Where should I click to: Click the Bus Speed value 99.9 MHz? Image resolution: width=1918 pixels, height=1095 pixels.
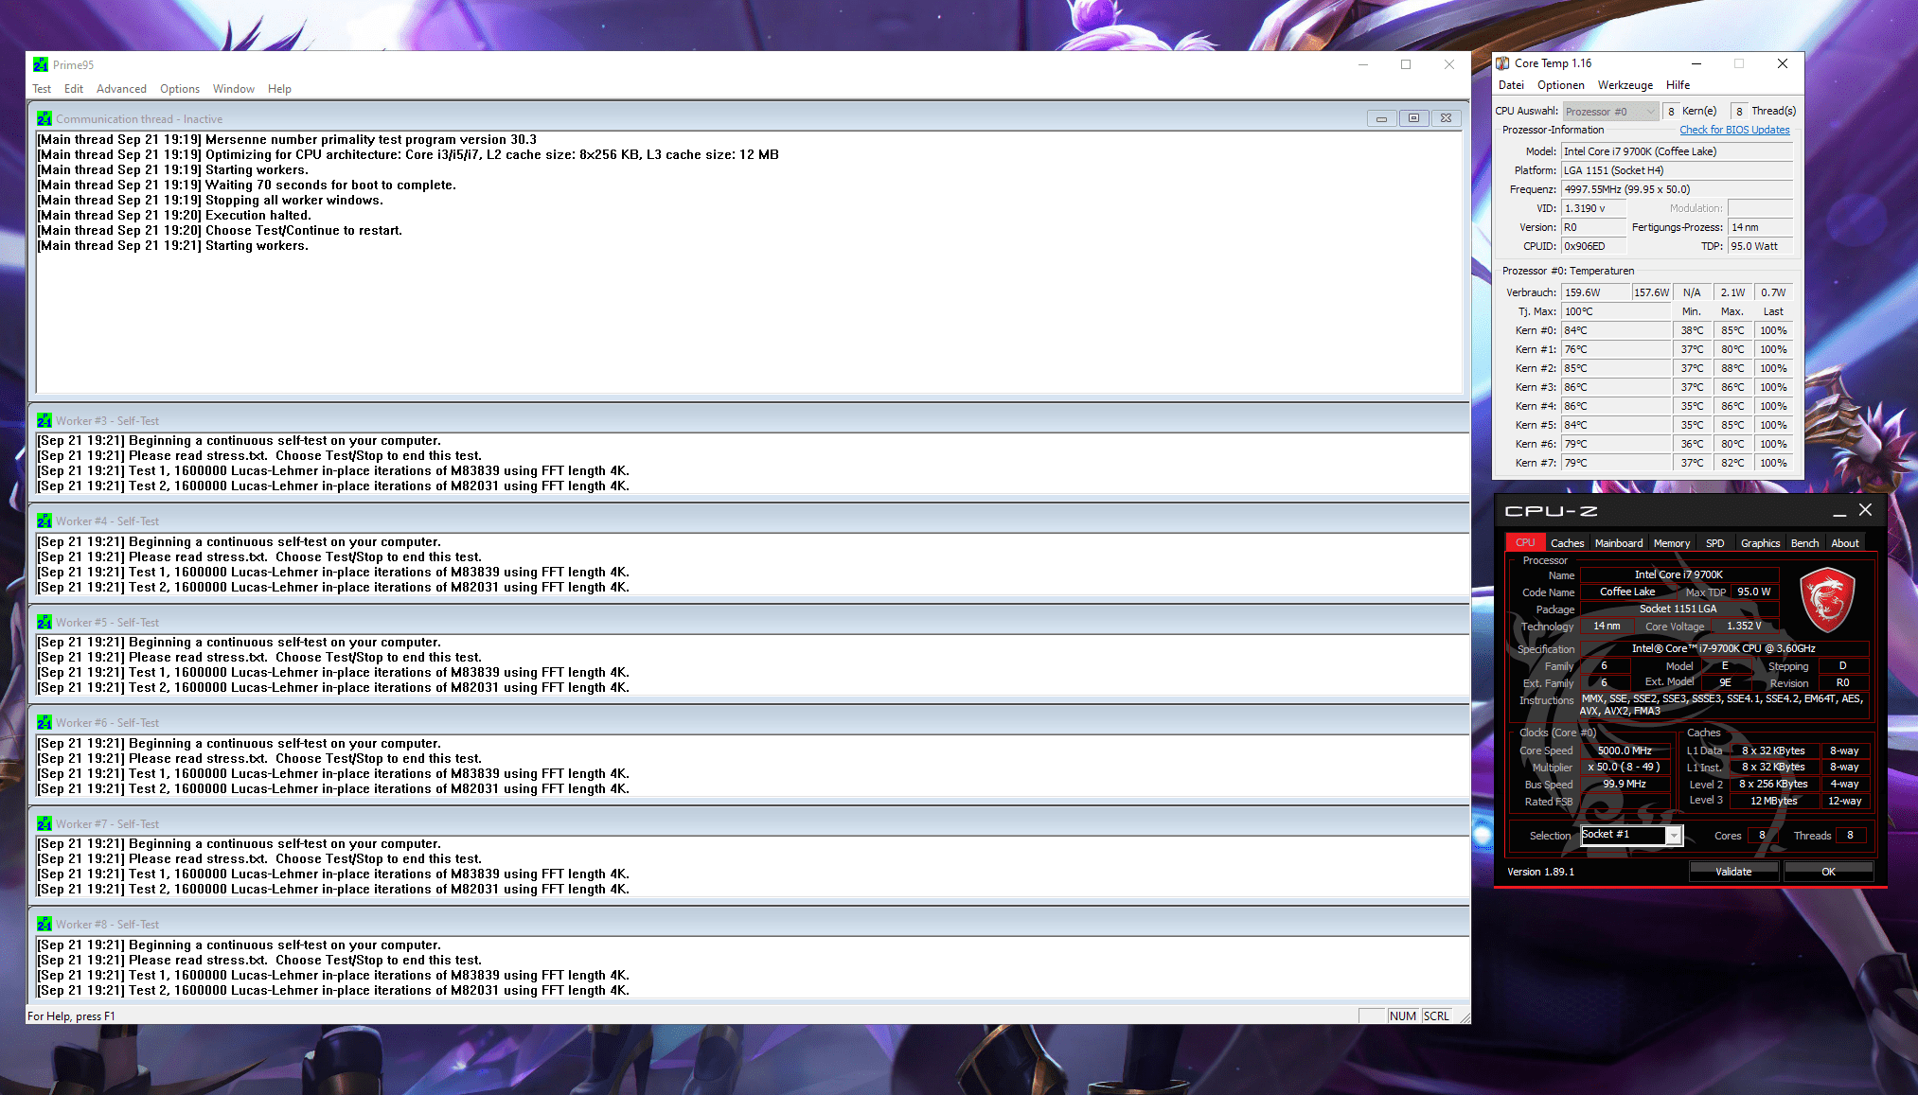[x=1625, y=785]
